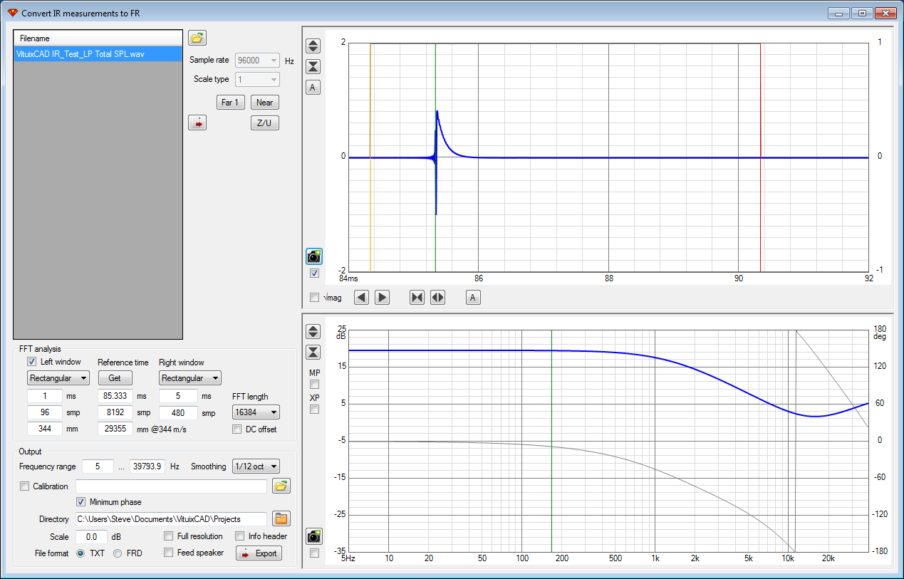Enable the Full resolution checkbox
Image resolution: width=904 pixels, height=579 pixels.
[169, 536]
